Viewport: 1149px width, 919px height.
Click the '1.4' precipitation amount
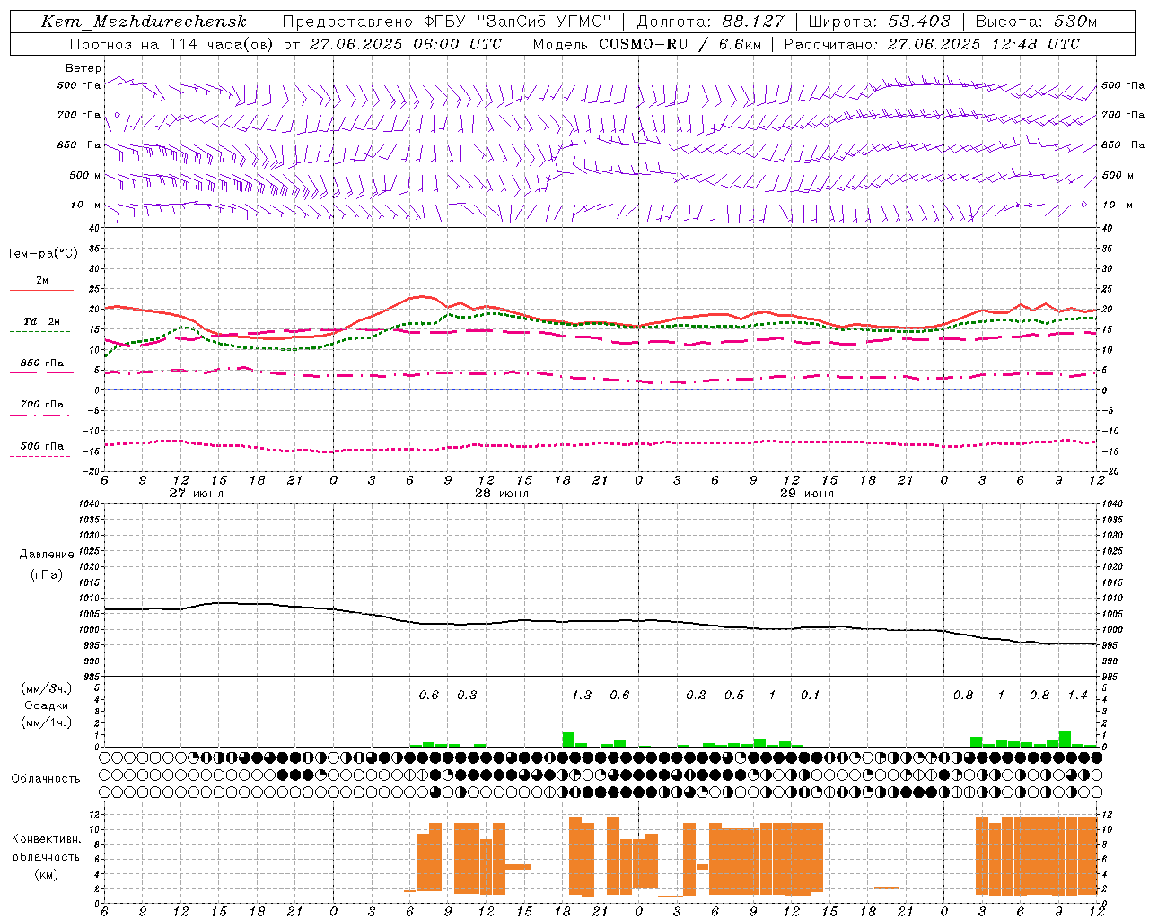tap(1077, 696)
